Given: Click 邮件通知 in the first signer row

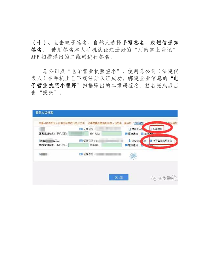Looking at the screenshot, I should click(x=147, y=134).
